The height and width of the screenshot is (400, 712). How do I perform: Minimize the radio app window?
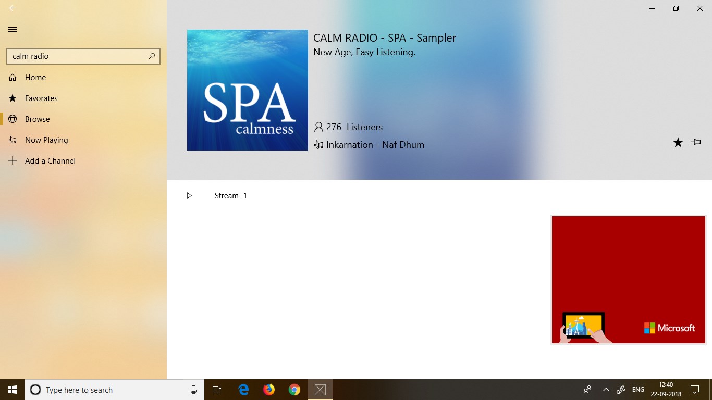click(x=652, y=8)
